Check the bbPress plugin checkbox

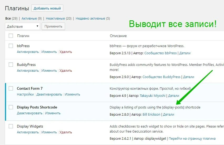pos(11,46)
